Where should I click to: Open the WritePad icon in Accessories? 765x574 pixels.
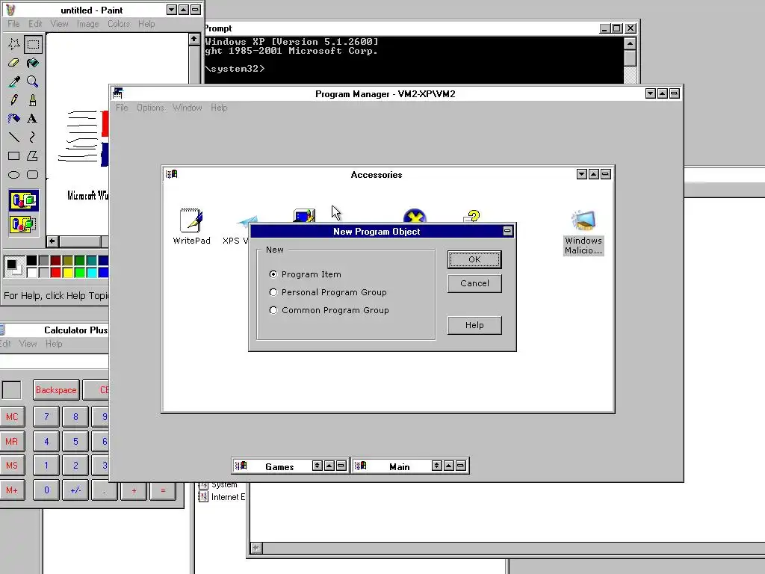coord(191,226)
